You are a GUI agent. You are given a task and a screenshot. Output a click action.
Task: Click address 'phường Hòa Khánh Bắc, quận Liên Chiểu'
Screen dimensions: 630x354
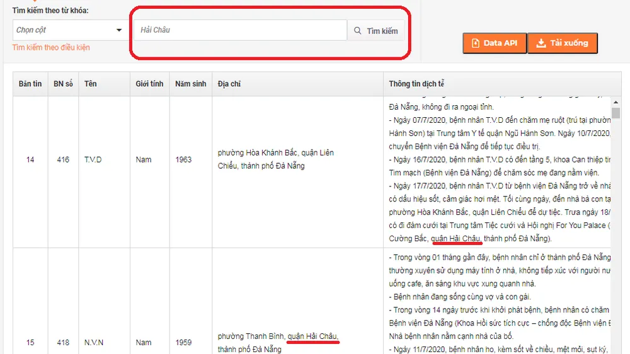coord(276,159)
